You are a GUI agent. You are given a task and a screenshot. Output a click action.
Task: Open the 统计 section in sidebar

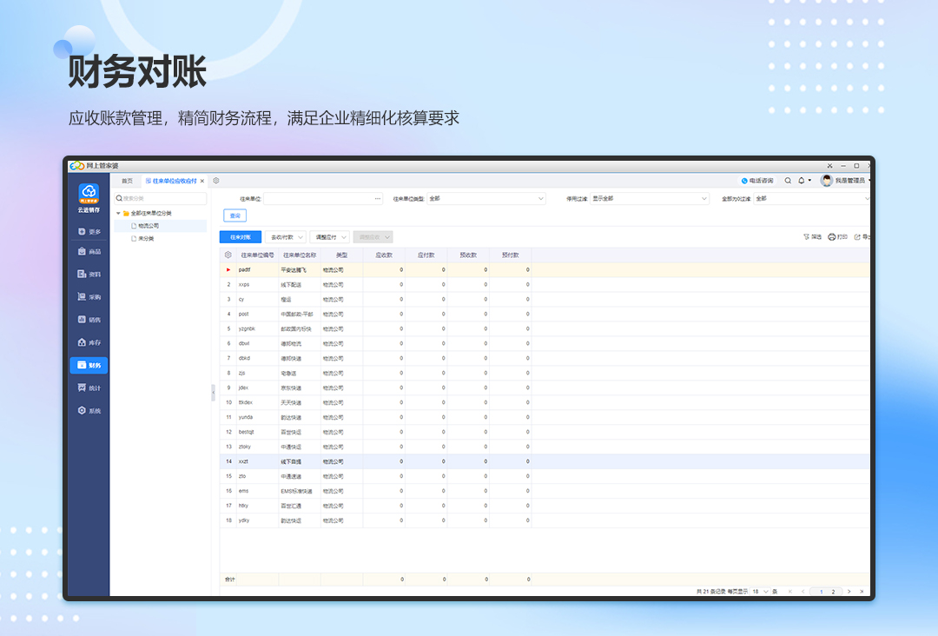(89, 388)
